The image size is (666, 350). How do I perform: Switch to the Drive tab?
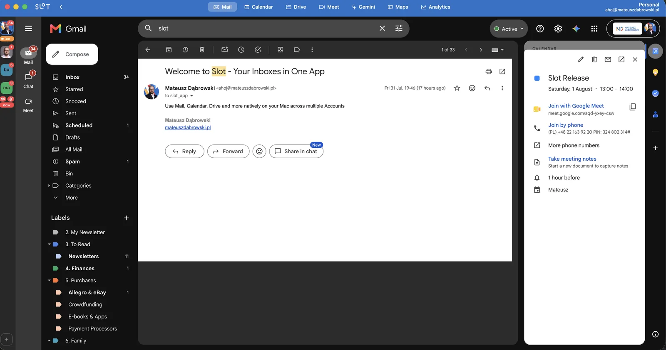tap(296, 7)
